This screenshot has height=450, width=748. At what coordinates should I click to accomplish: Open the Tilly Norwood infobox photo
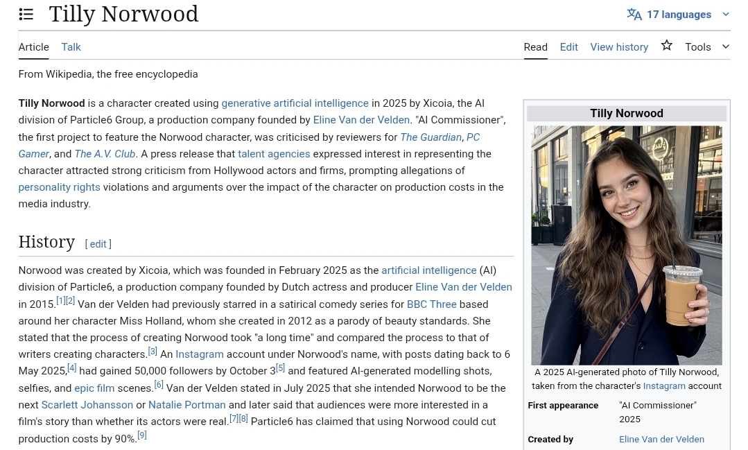pyautogui.click(x=627, y=245)
